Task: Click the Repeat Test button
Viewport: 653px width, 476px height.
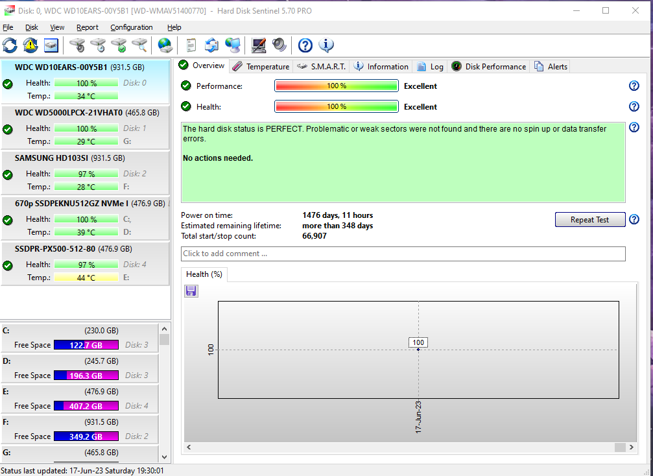Action: tap(589, 219)
